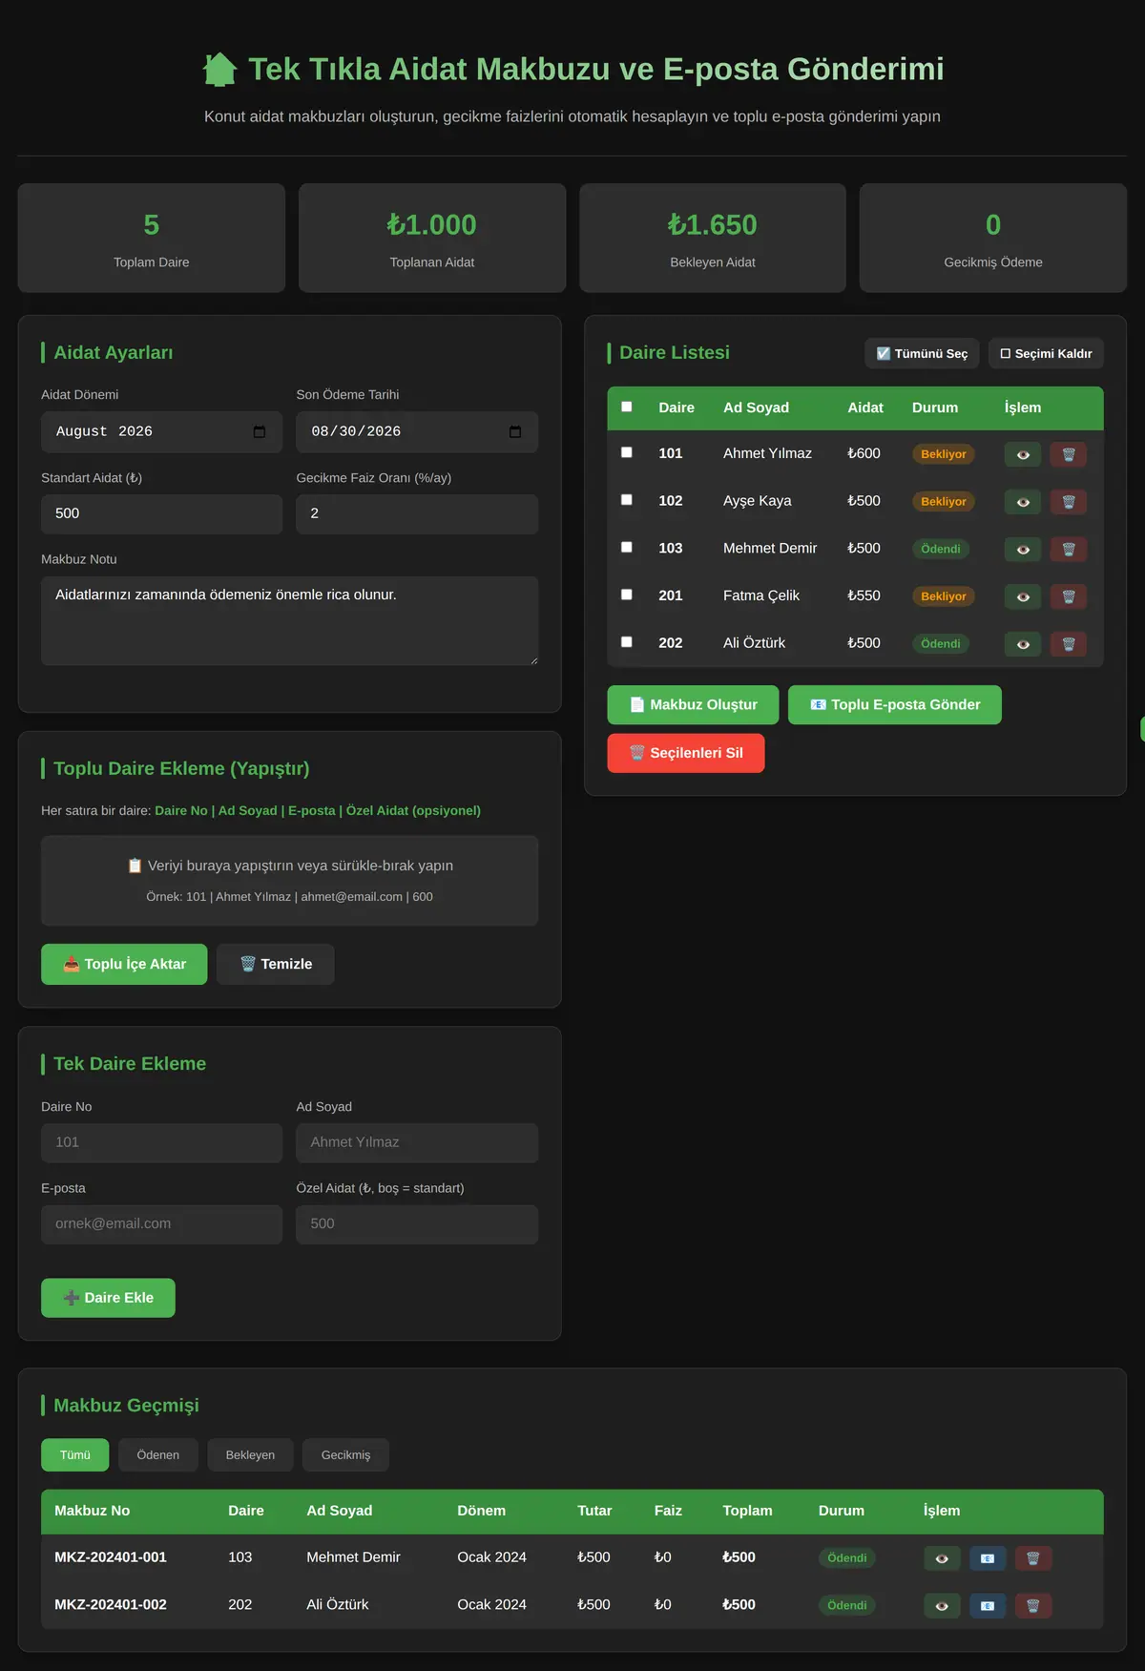Switch to Bekleyen receipts filter
The image size is (1145, 1671).
(x=250, y=1455)
